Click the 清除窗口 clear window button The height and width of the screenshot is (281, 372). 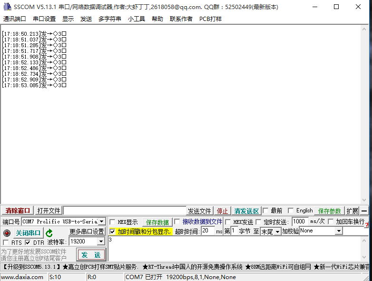click(18, 211)
